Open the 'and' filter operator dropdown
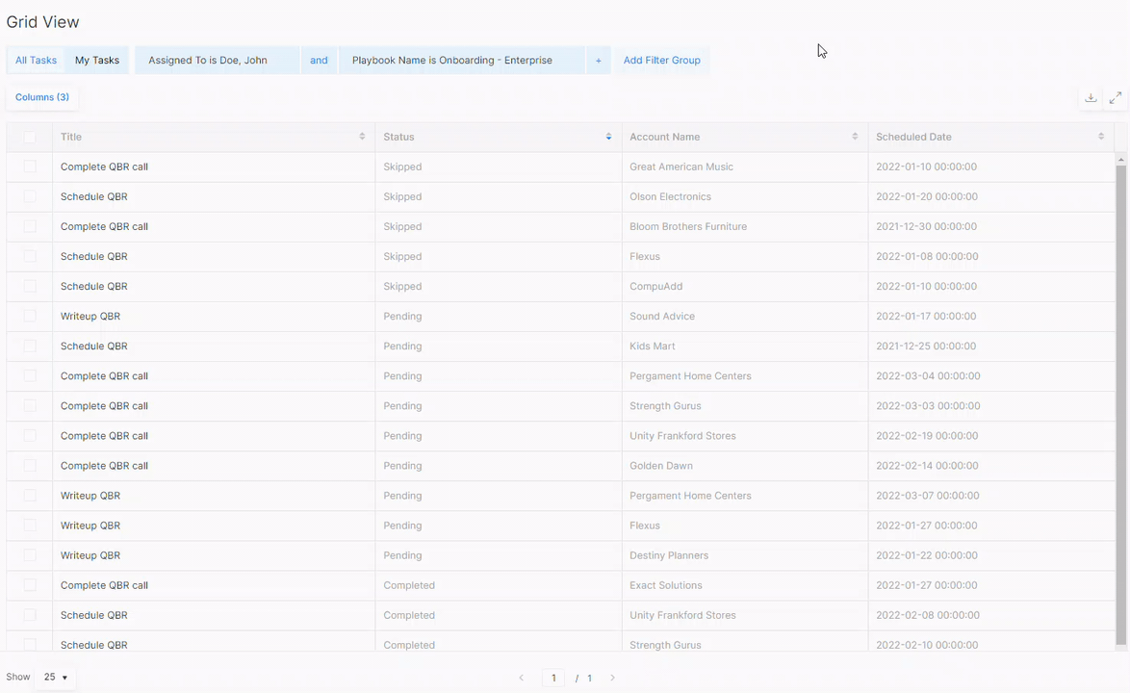The image size is (1130, 693). [319, 61]
